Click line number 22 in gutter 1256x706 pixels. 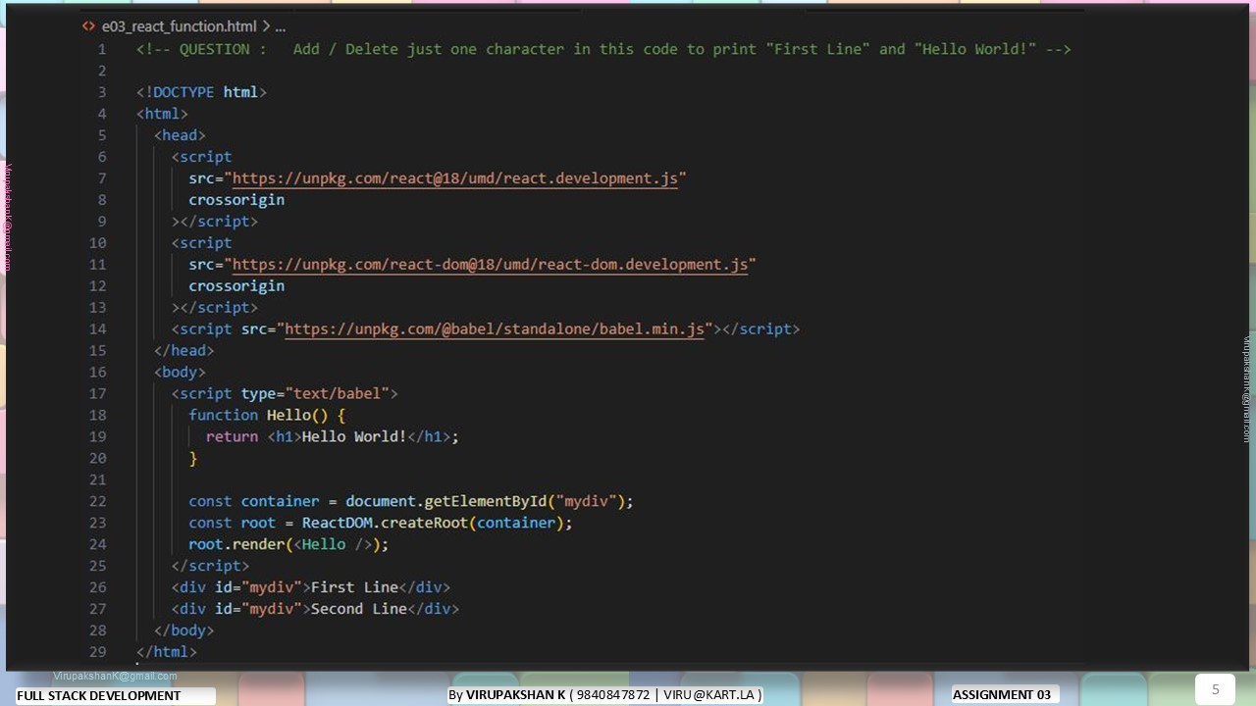click(x=97, y=502)
